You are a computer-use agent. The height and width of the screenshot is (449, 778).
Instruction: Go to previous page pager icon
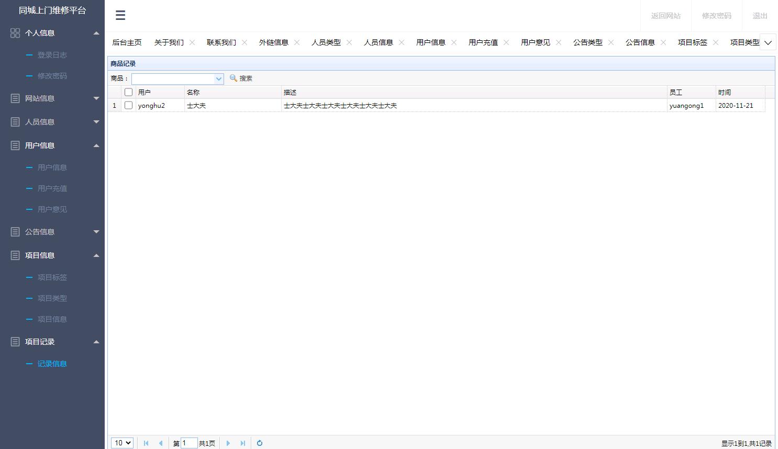(161, 443)
